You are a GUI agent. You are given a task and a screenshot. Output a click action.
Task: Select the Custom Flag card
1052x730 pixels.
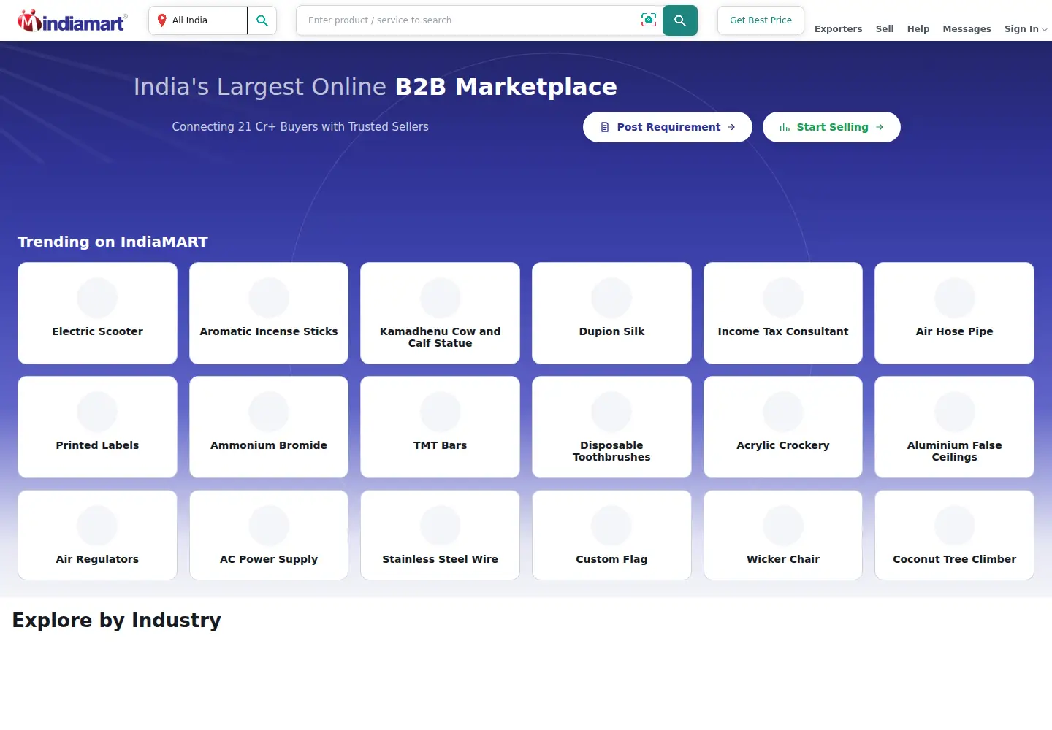coord(611,535)
